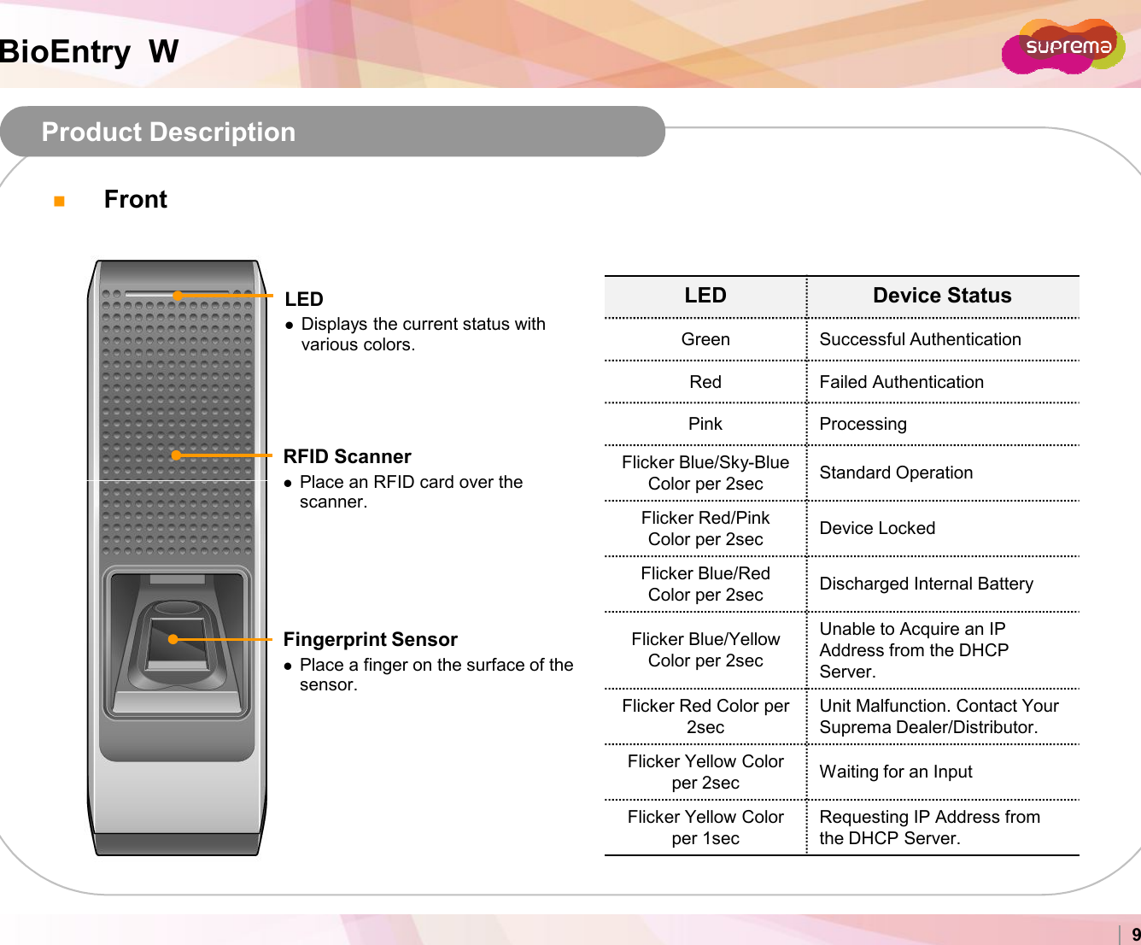Click the Discharged Internal Battery cell
The width and height of the screenshot is (1141, 945).
(x=943, y=584)
